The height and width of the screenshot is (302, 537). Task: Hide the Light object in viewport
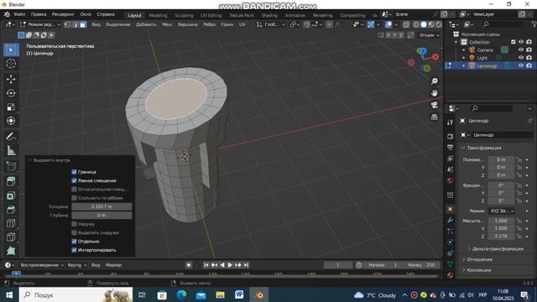(x=521, y=58)
